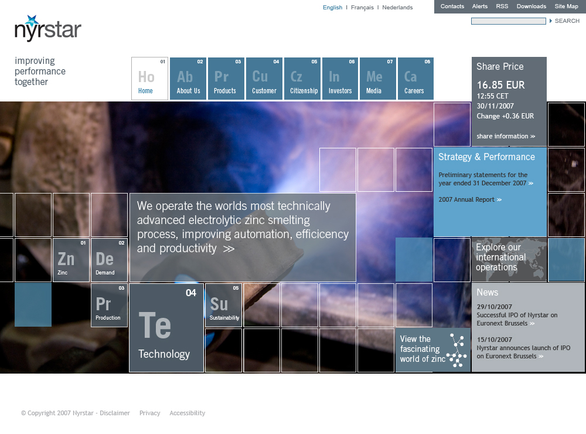Open the Careers navigation tab
The height and width of the screenshot is (434, 586).
(x=415, y=79)
